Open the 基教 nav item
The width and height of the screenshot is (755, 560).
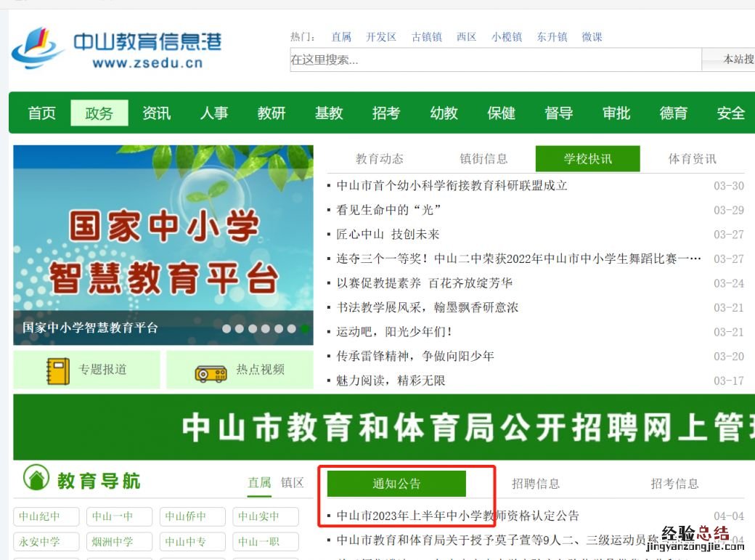329,113
